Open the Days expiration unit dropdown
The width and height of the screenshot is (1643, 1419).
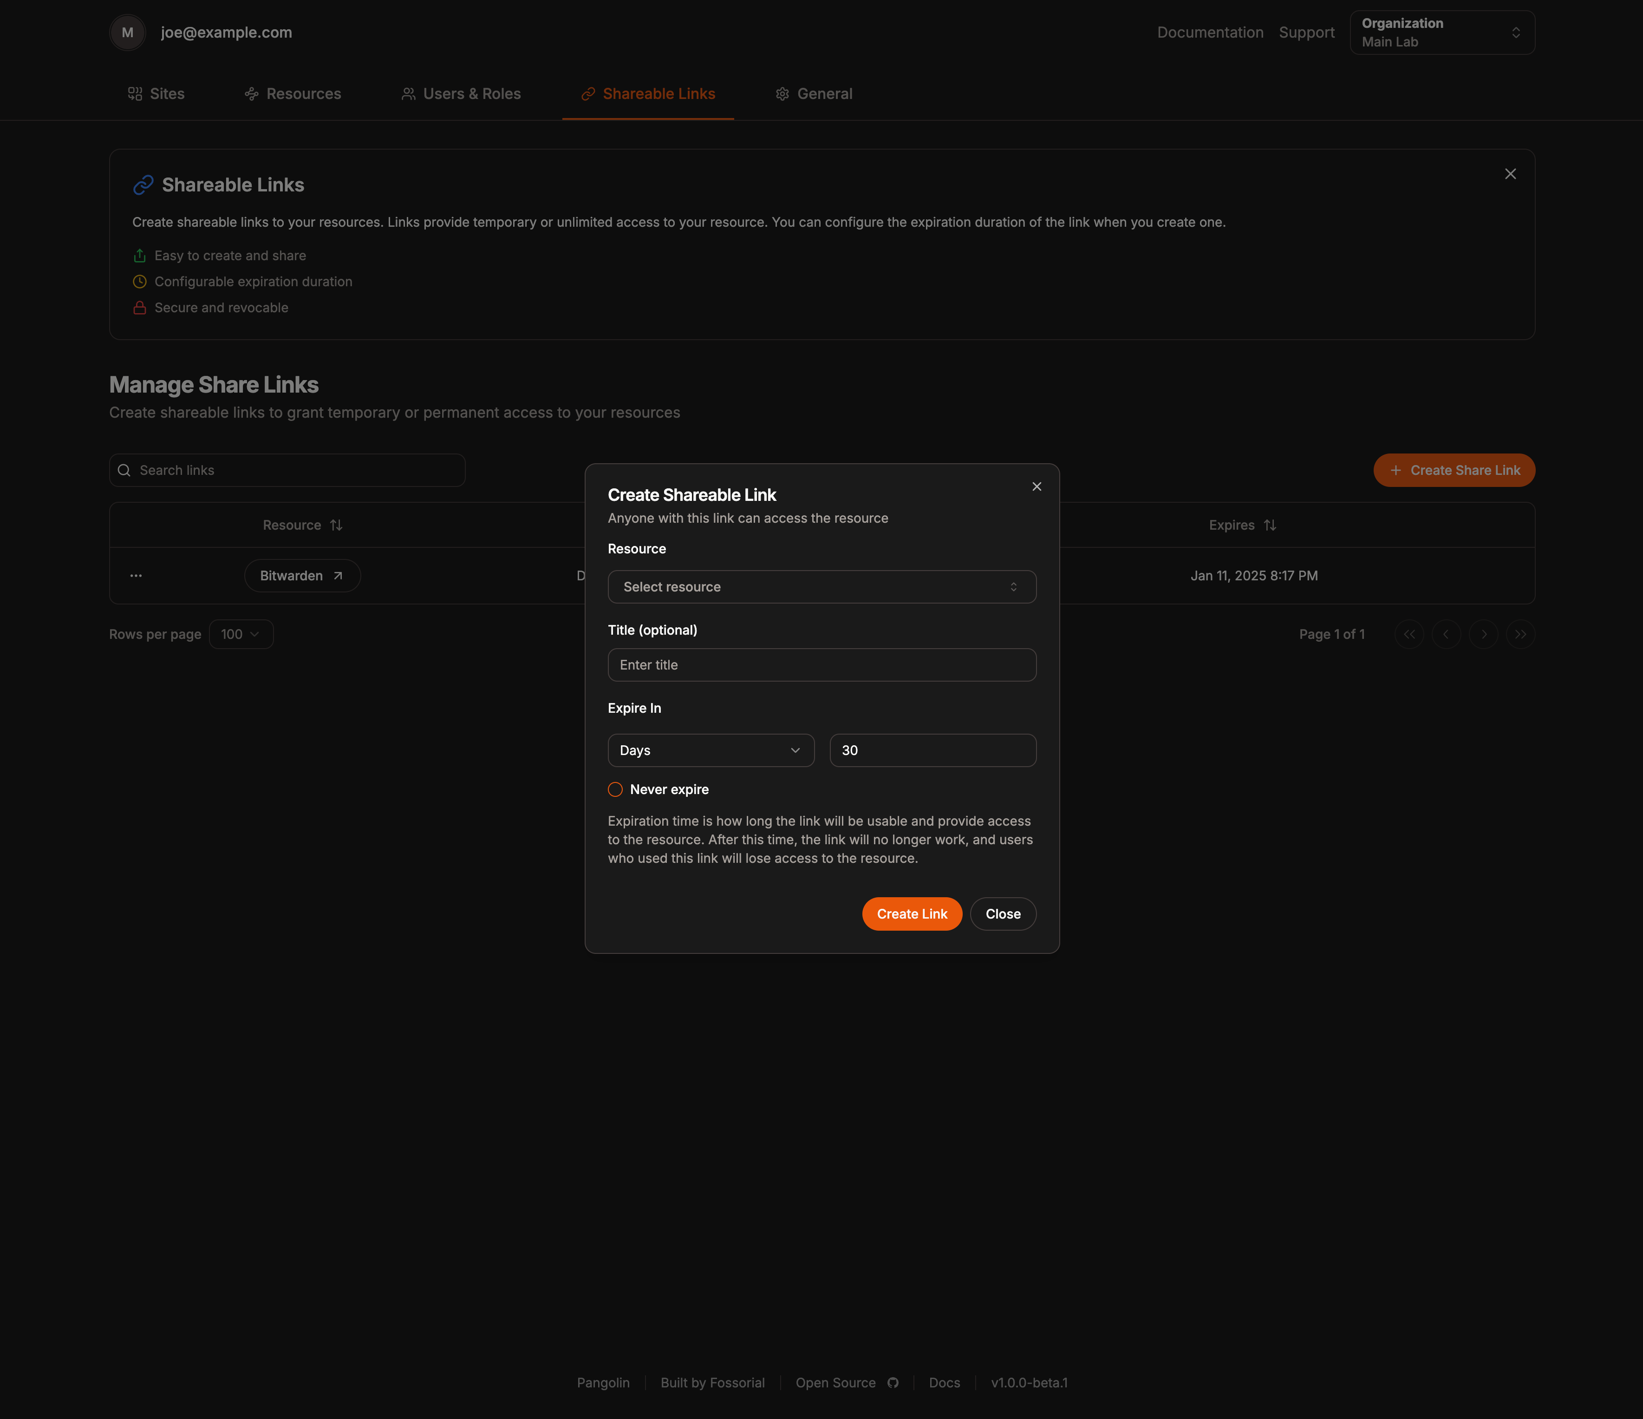point(711,749)
